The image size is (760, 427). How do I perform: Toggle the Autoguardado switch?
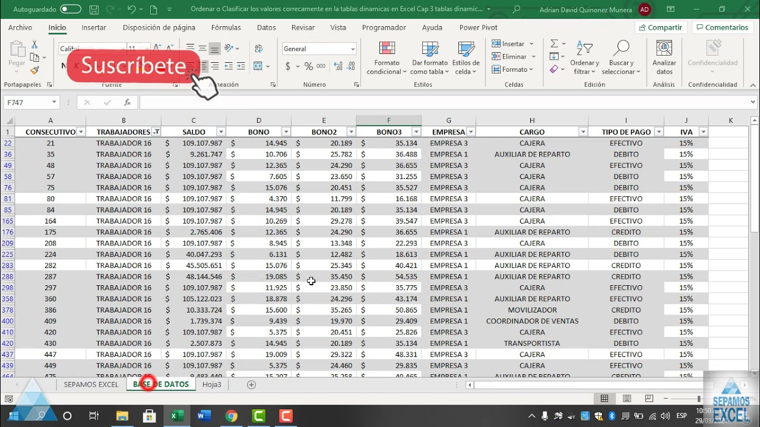(x=71, y=9)
